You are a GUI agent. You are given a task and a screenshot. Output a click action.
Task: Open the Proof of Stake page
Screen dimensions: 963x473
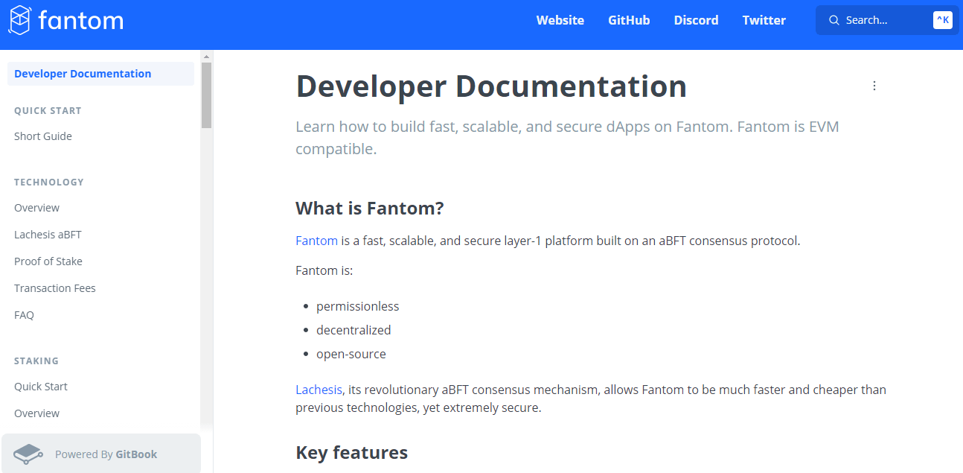click(48, 261)
